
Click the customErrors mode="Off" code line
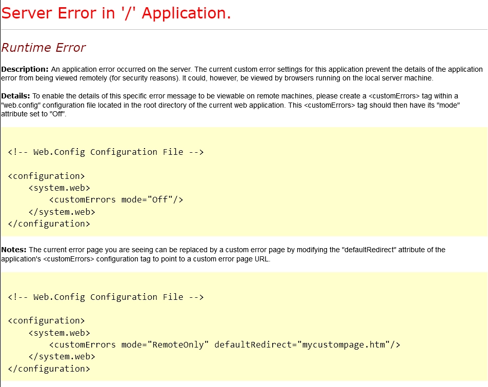116,199
